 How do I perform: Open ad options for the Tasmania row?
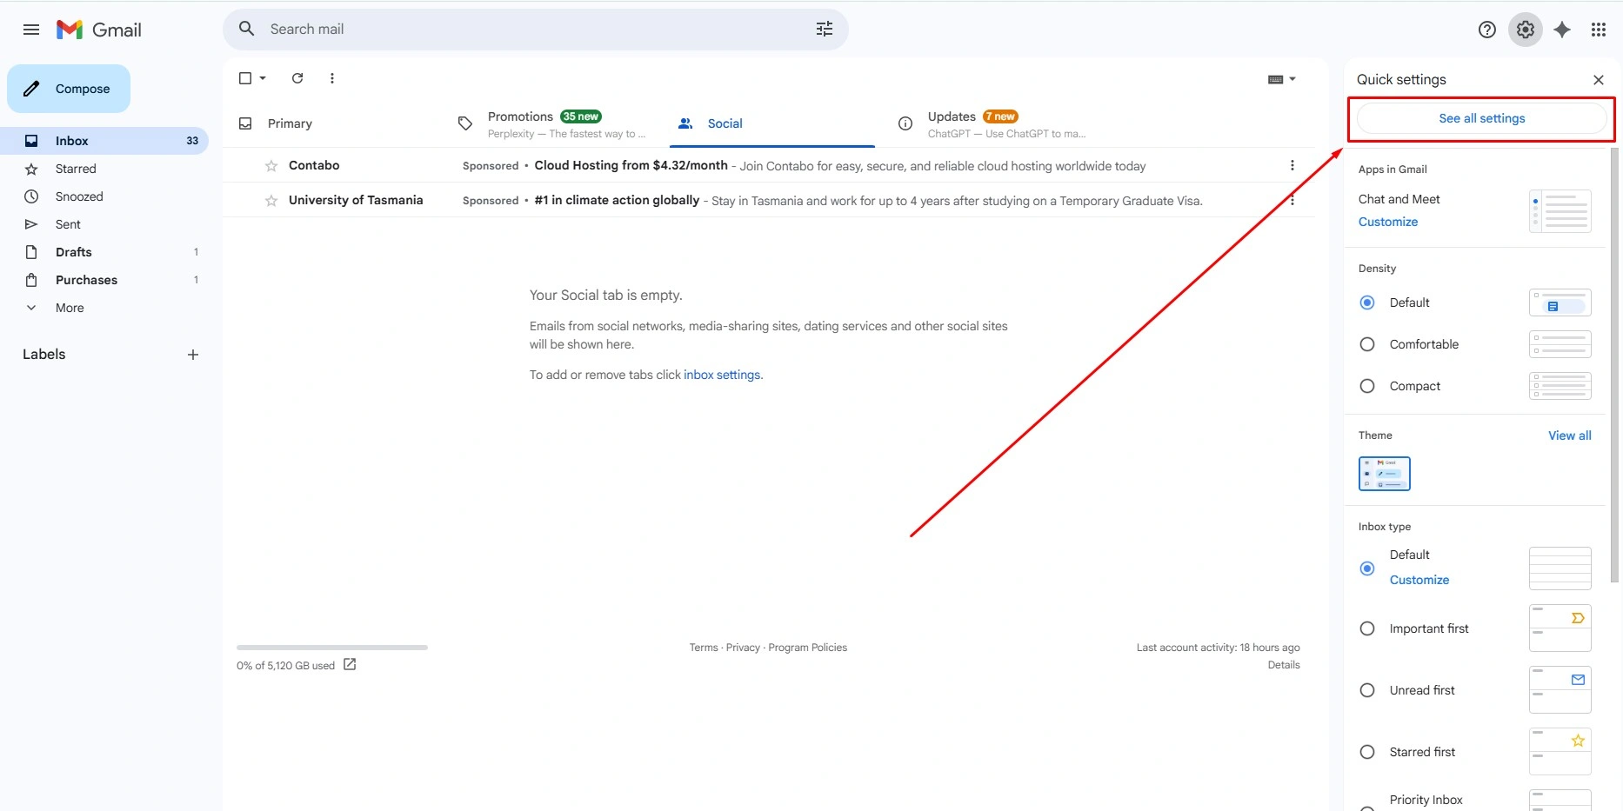(1292, 200)
